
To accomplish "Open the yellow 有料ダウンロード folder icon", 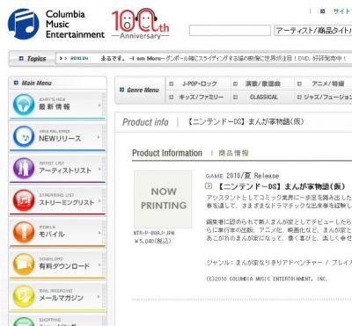I will click(x=24, y=264).
